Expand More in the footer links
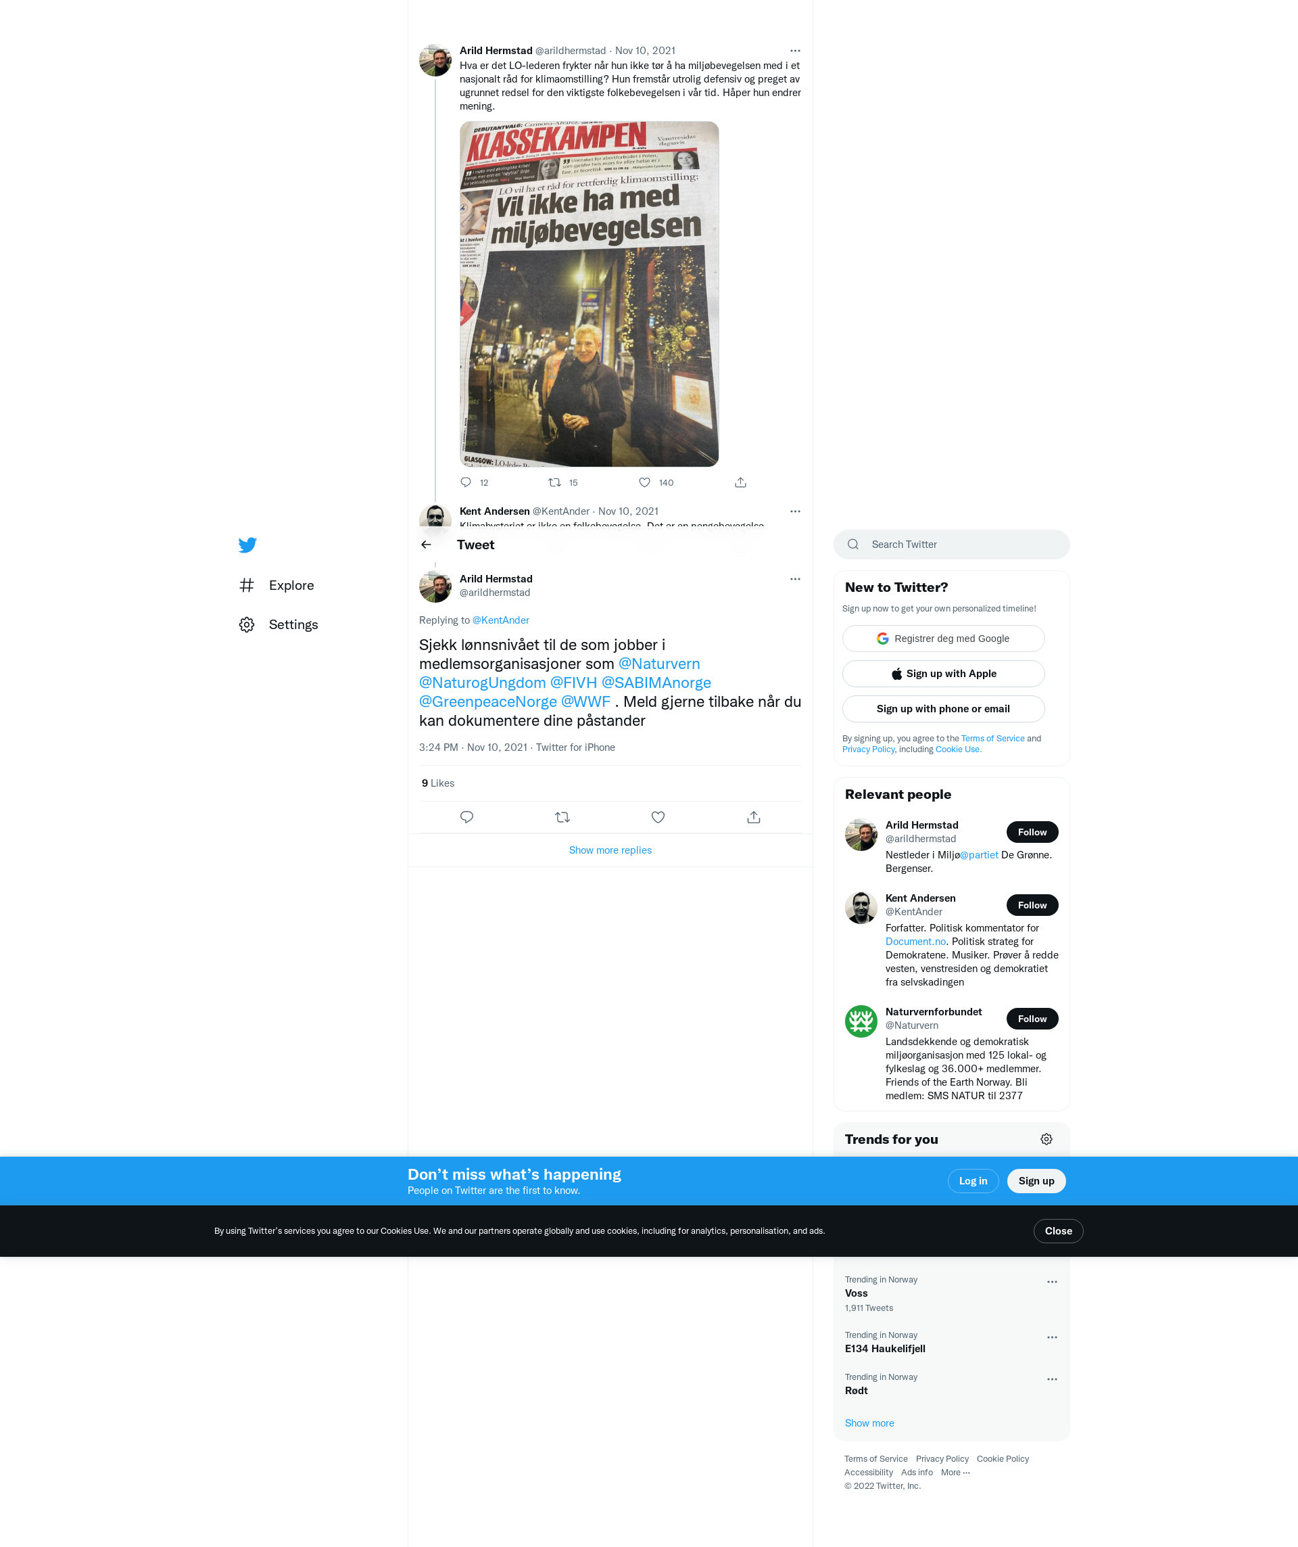Viewport: 1298px width, 1547px height. [x=955, y=1472]
